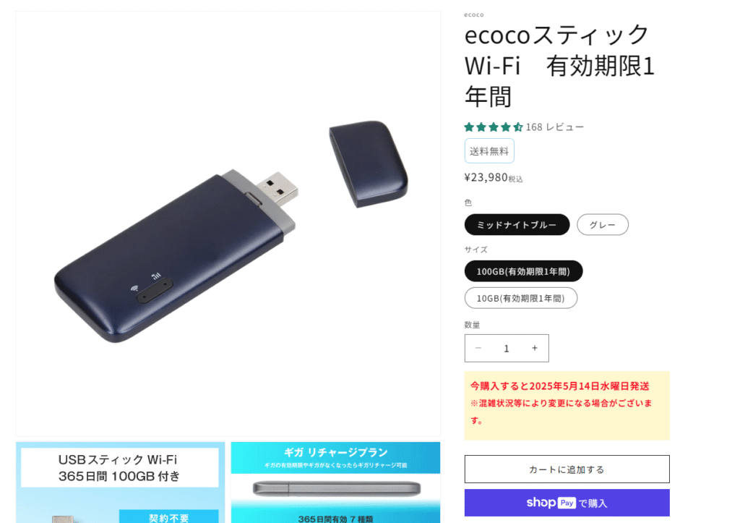This screenshot has height=523, width=740.
Task: Click the minus icon to decrease quantity
Action: pyautogui.click(x=478, y=348)
